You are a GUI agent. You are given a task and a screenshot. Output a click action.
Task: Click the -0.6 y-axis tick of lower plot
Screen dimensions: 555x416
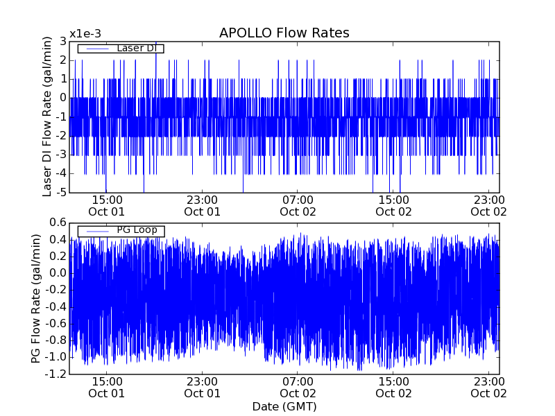[x=55, y=324]
